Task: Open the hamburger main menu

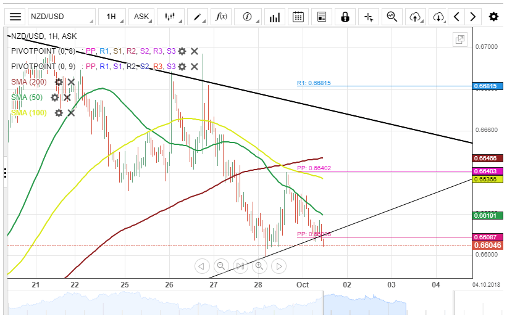Action: (x=15, y=17)
